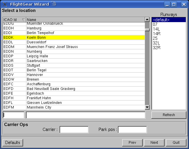Click the Park pos input field
189x149 pixels.
click(x=132, y=130)
